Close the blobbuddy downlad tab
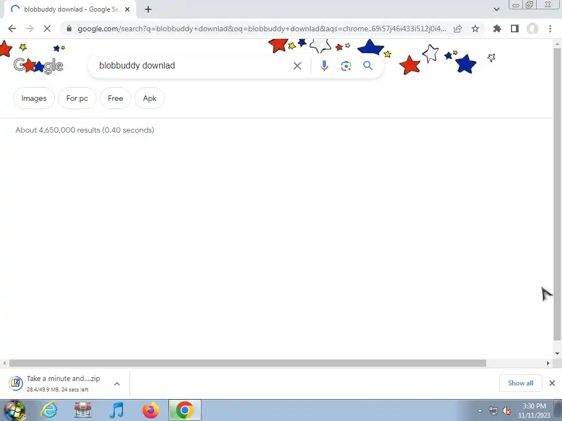This screenshot has width=562, height=421. click(x=127, y=9)
